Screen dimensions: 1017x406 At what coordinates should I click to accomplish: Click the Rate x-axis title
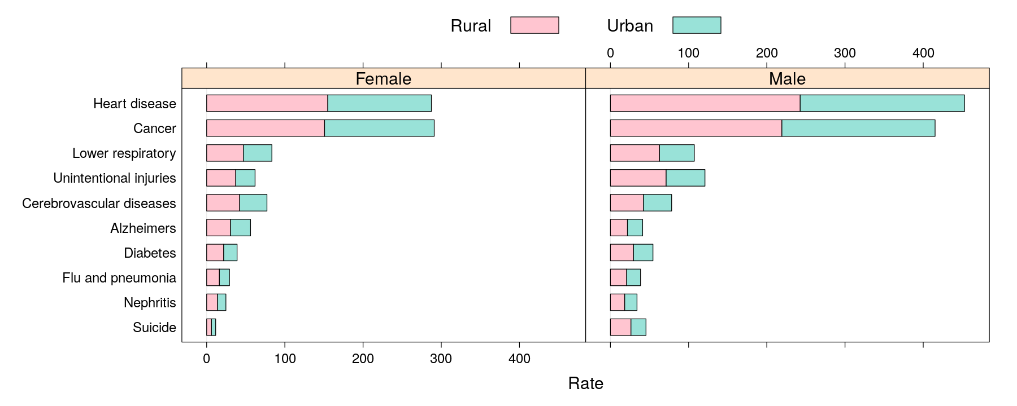(585, 383)
